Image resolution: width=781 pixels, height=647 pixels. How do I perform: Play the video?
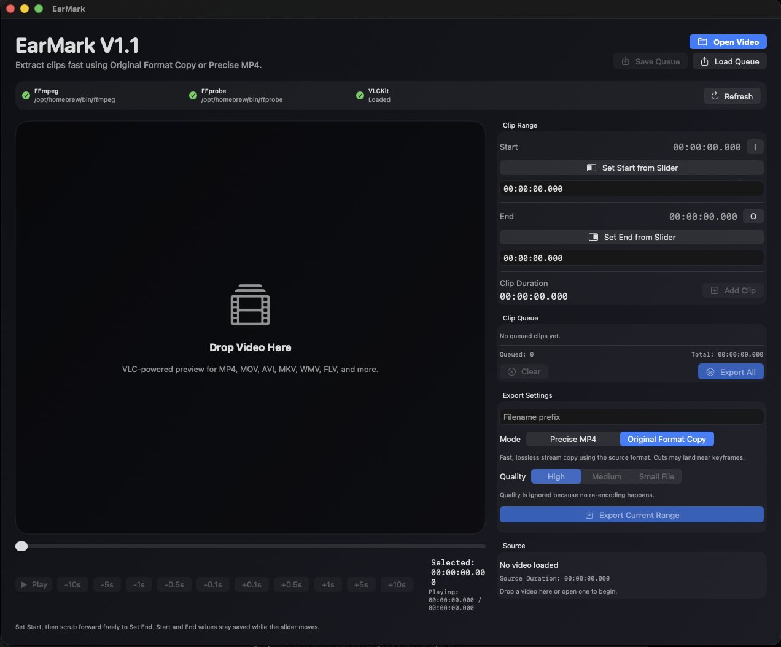pos(34,584)
